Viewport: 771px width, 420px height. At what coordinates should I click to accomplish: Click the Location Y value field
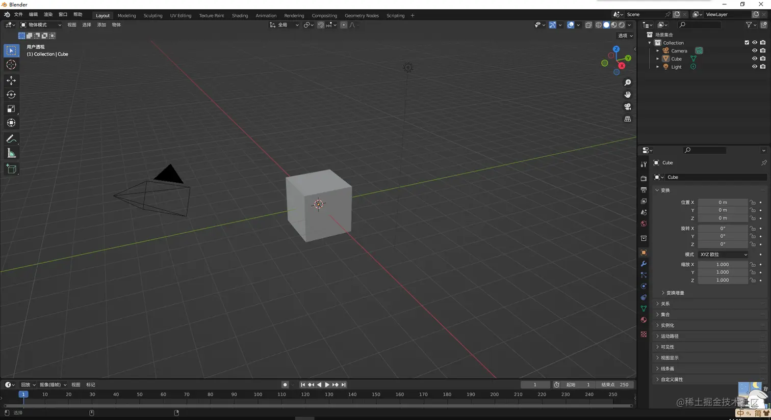(x=723, y=210)
